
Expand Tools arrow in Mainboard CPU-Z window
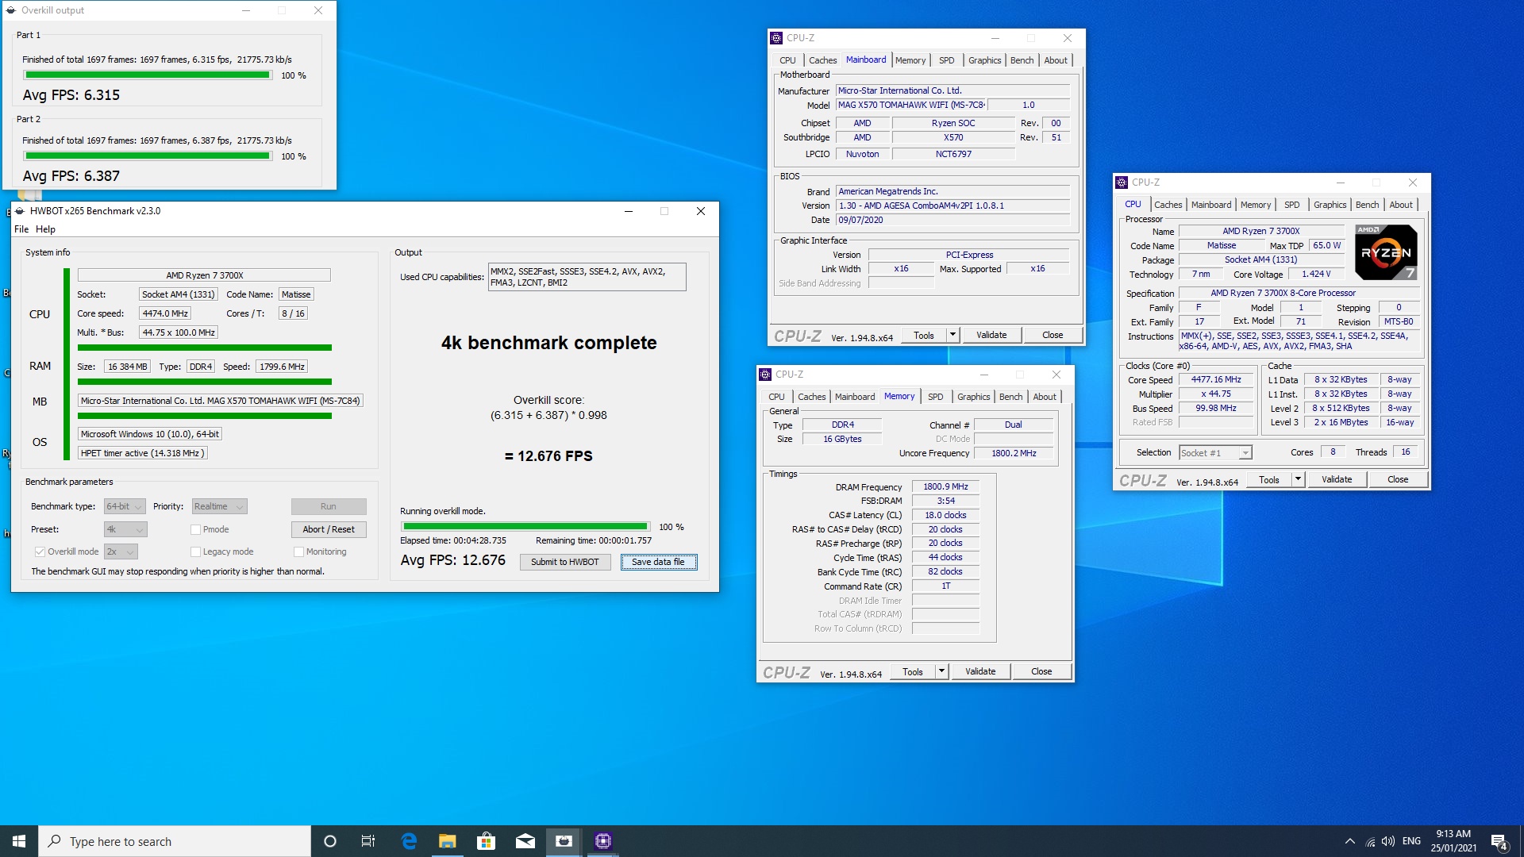coord(952,335)
